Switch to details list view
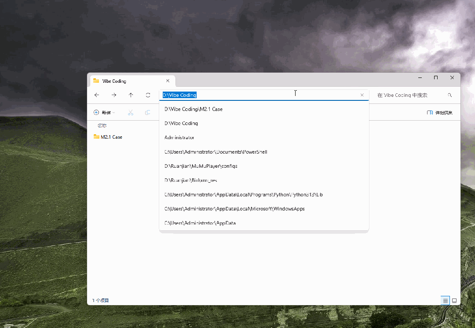Viewport: 475px width, 328px height. pos(445,300)
